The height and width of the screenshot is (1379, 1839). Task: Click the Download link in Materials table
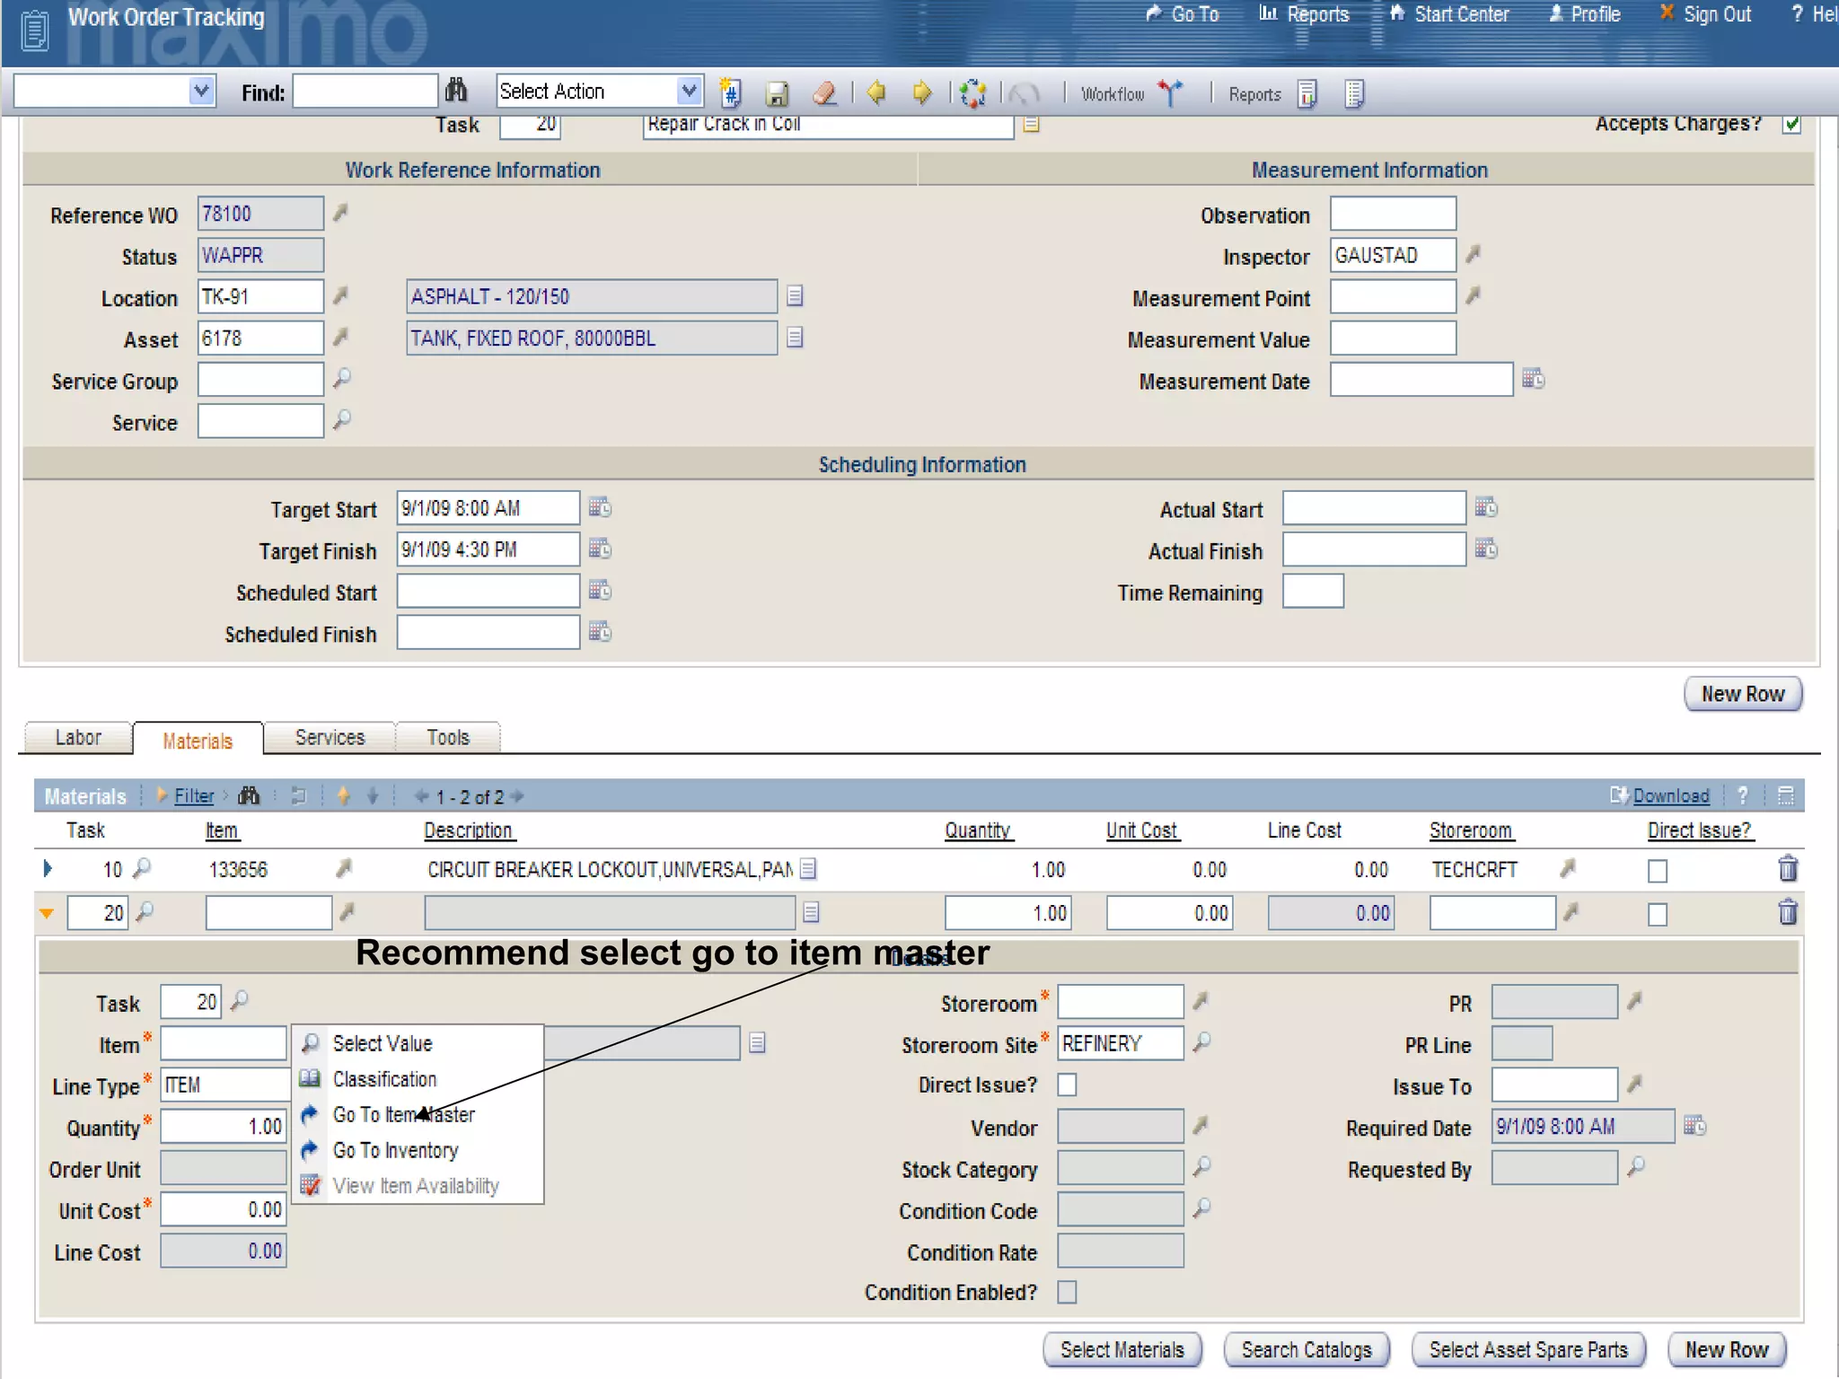1670,795
